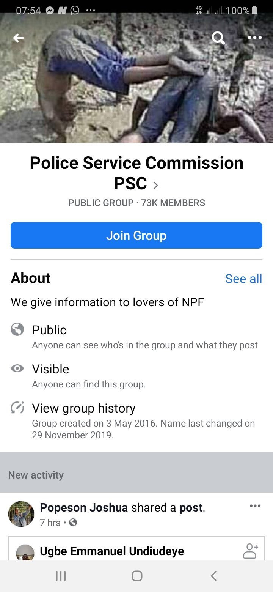Tap the group history clock icon
This screenshot has width=273, height=592.
(x=17, y=408)
